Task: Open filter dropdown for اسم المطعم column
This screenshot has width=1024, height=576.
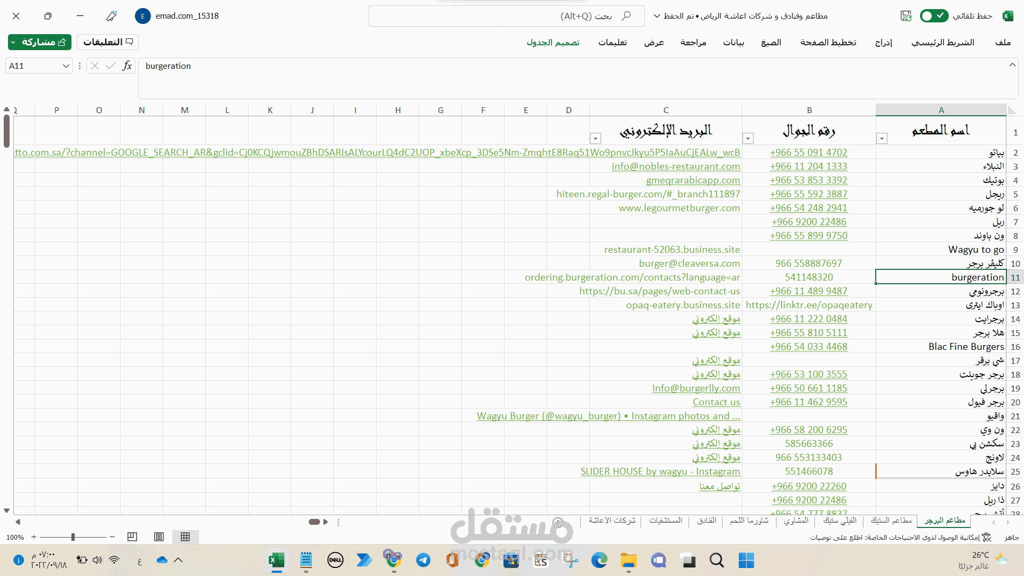Action: tap(882, 139)
